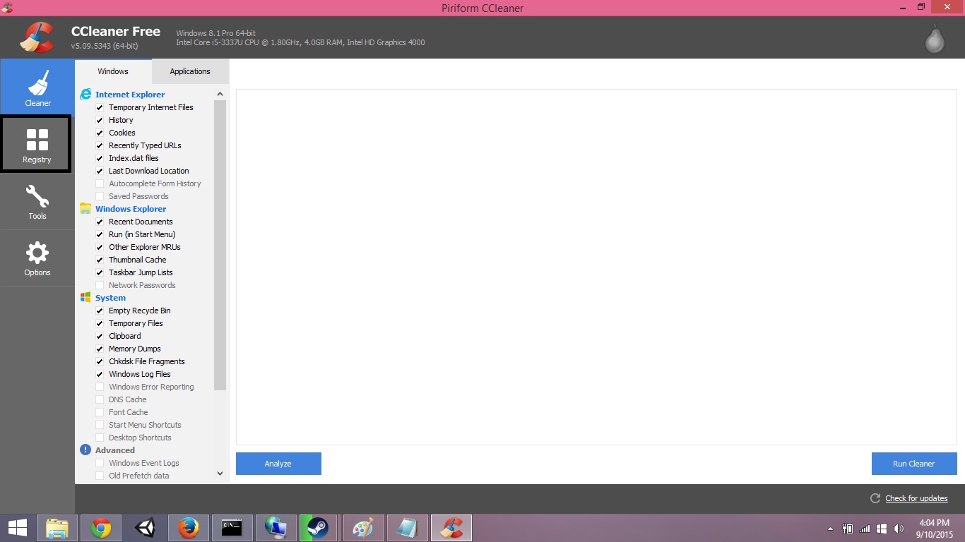The height and width of the screenshot is (542, 965).
Task: Open the Tools wrench section
Action: coord(37,201)
